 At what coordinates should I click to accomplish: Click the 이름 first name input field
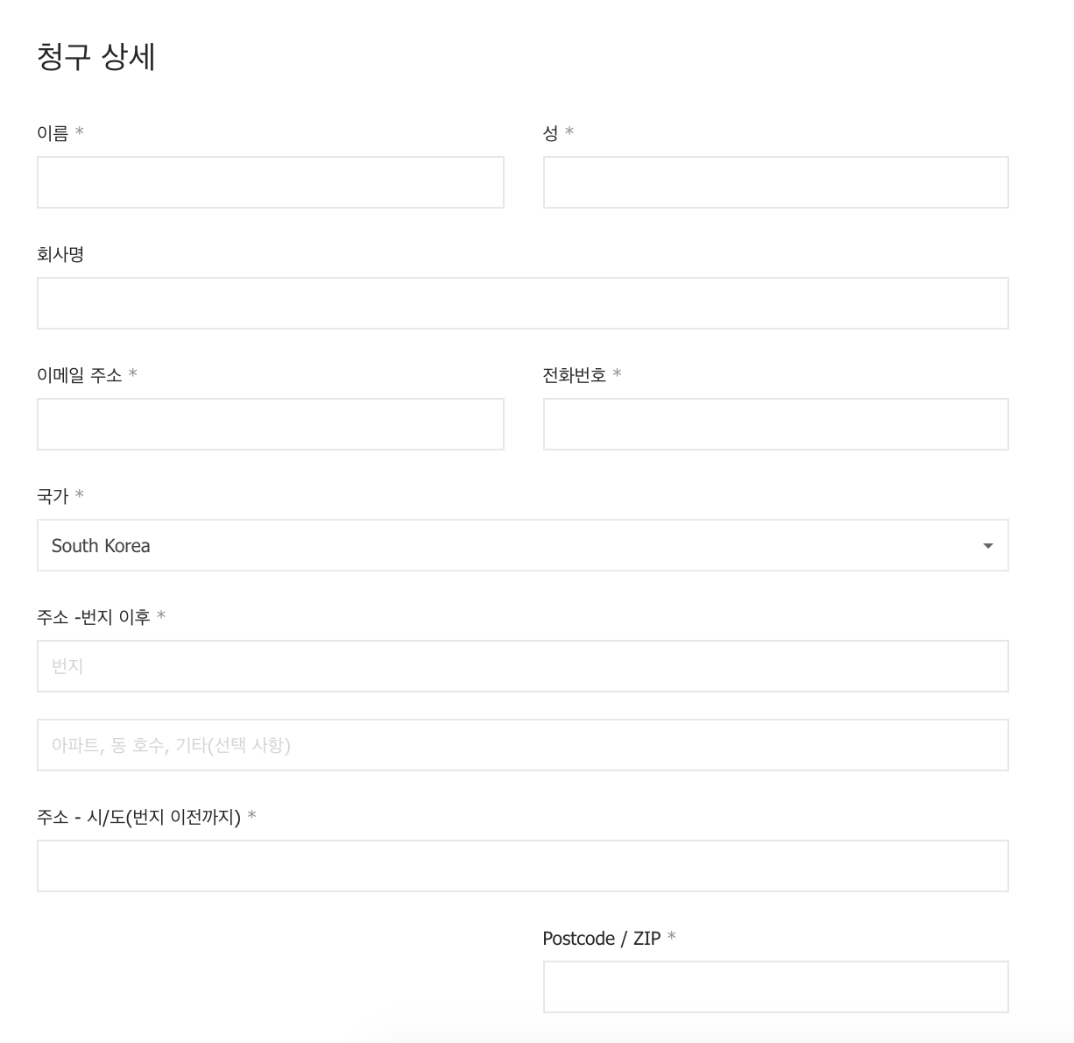270,182
